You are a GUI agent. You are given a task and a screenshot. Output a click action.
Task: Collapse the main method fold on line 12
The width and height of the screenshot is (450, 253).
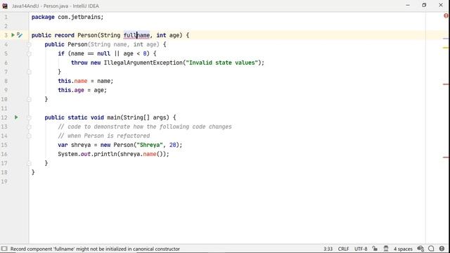[x=29, y=117]
